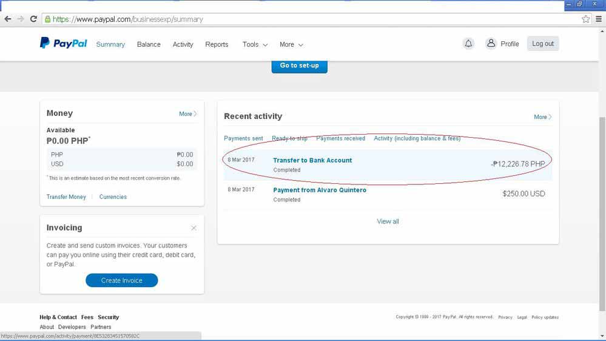This screenshot has width=606, height=341.
Task: Click the scrollbar down arrow
Action: coord(602,336)
